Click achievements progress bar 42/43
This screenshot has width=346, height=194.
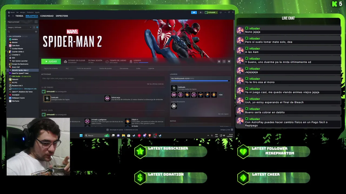(200, 81)
